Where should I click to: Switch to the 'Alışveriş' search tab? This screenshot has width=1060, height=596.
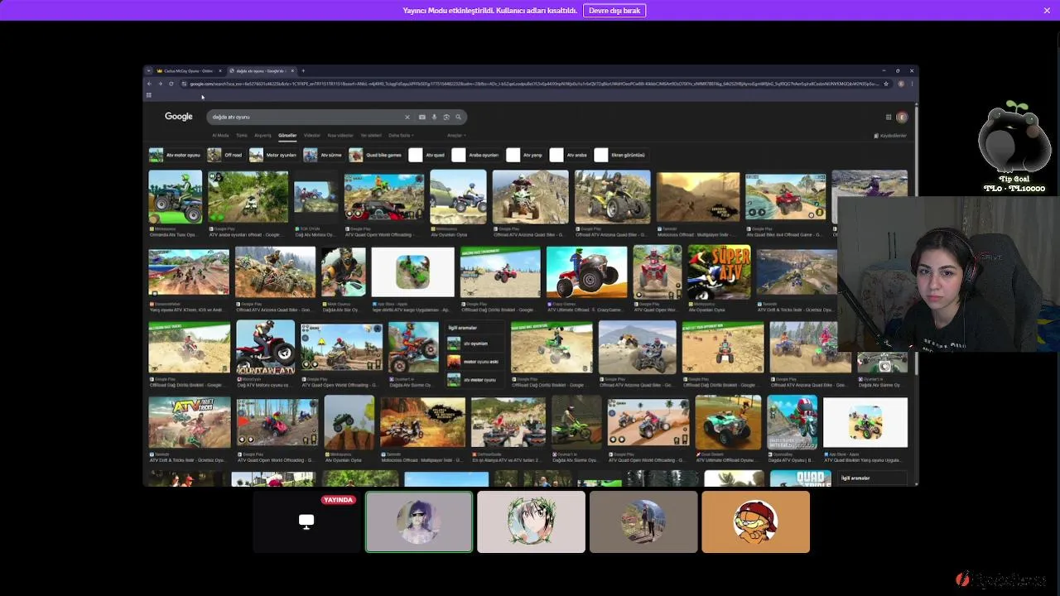point(263,135)
